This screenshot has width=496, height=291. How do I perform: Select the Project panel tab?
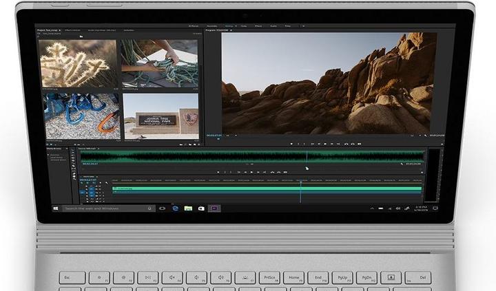[48, 31]
